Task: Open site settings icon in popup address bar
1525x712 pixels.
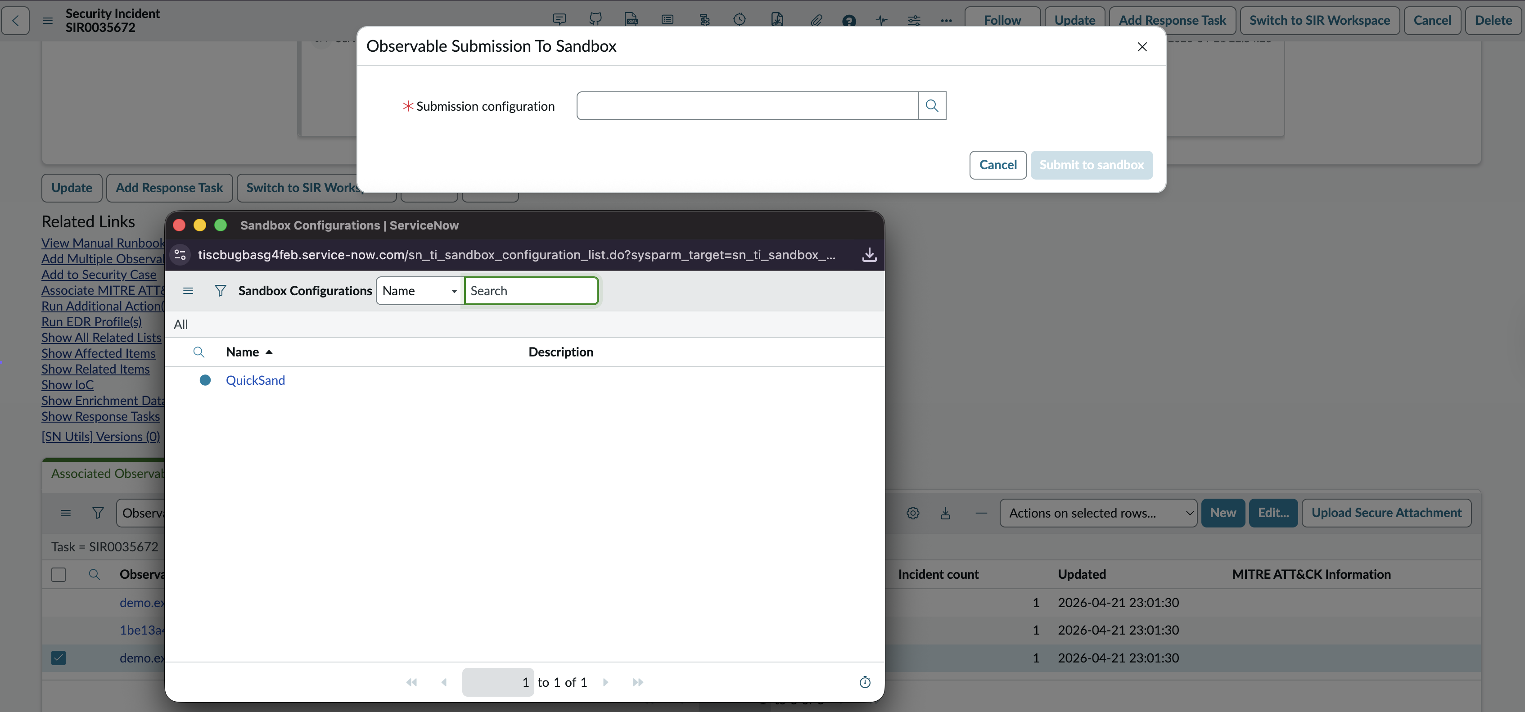Action: tap(180, 254)
